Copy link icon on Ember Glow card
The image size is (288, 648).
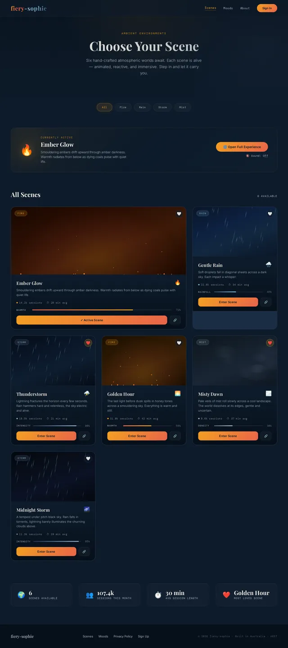coord(175,320)
